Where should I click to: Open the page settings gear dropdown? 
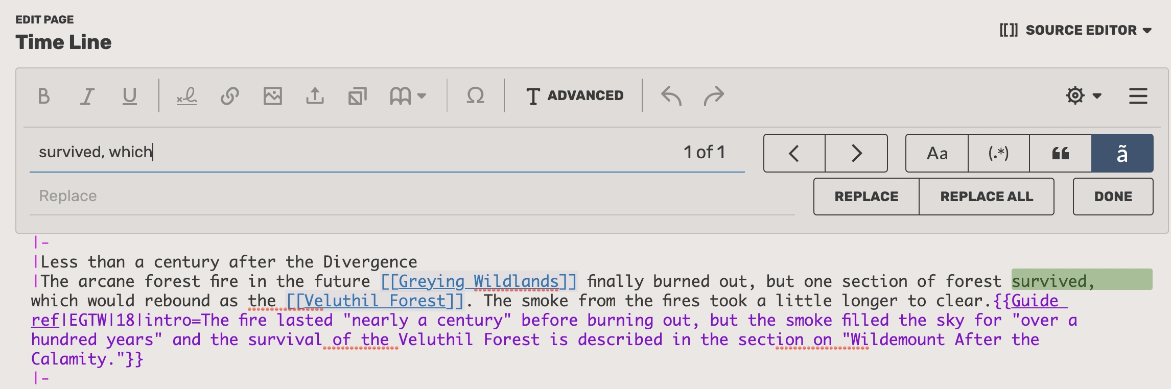[x=1080, y=95]
